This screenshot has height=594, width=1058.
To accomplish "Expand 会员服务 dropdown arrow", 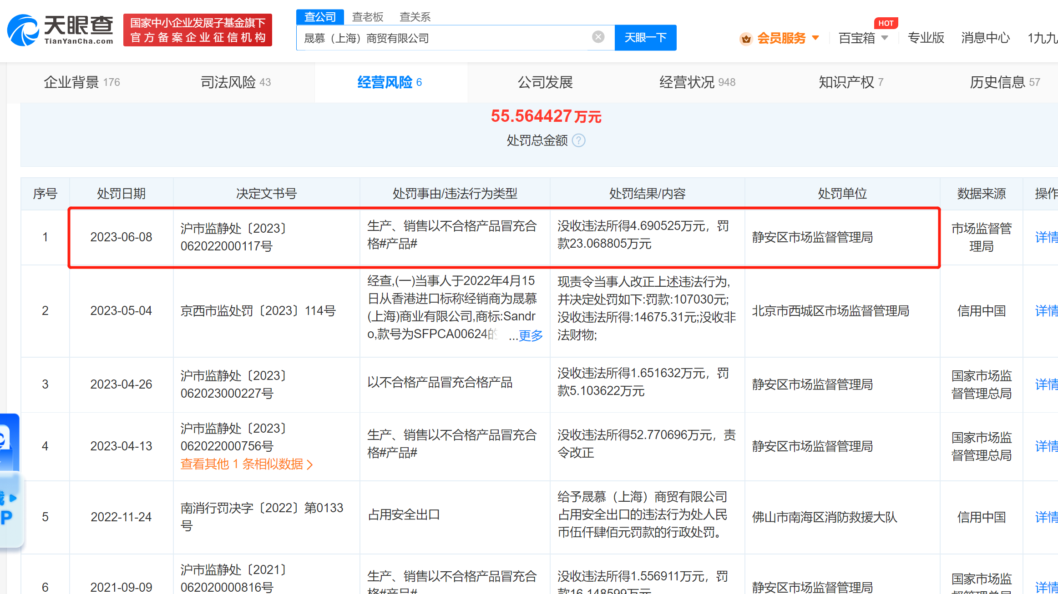I will (815, 38).
